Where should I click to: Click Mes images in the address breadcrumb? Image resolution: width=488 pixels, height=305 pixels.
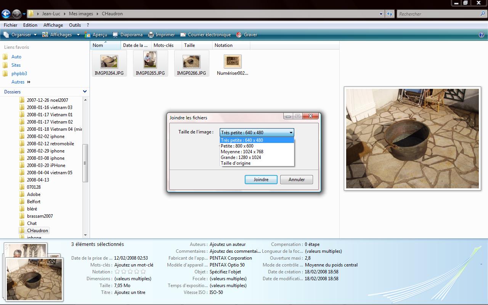(81, 14)
